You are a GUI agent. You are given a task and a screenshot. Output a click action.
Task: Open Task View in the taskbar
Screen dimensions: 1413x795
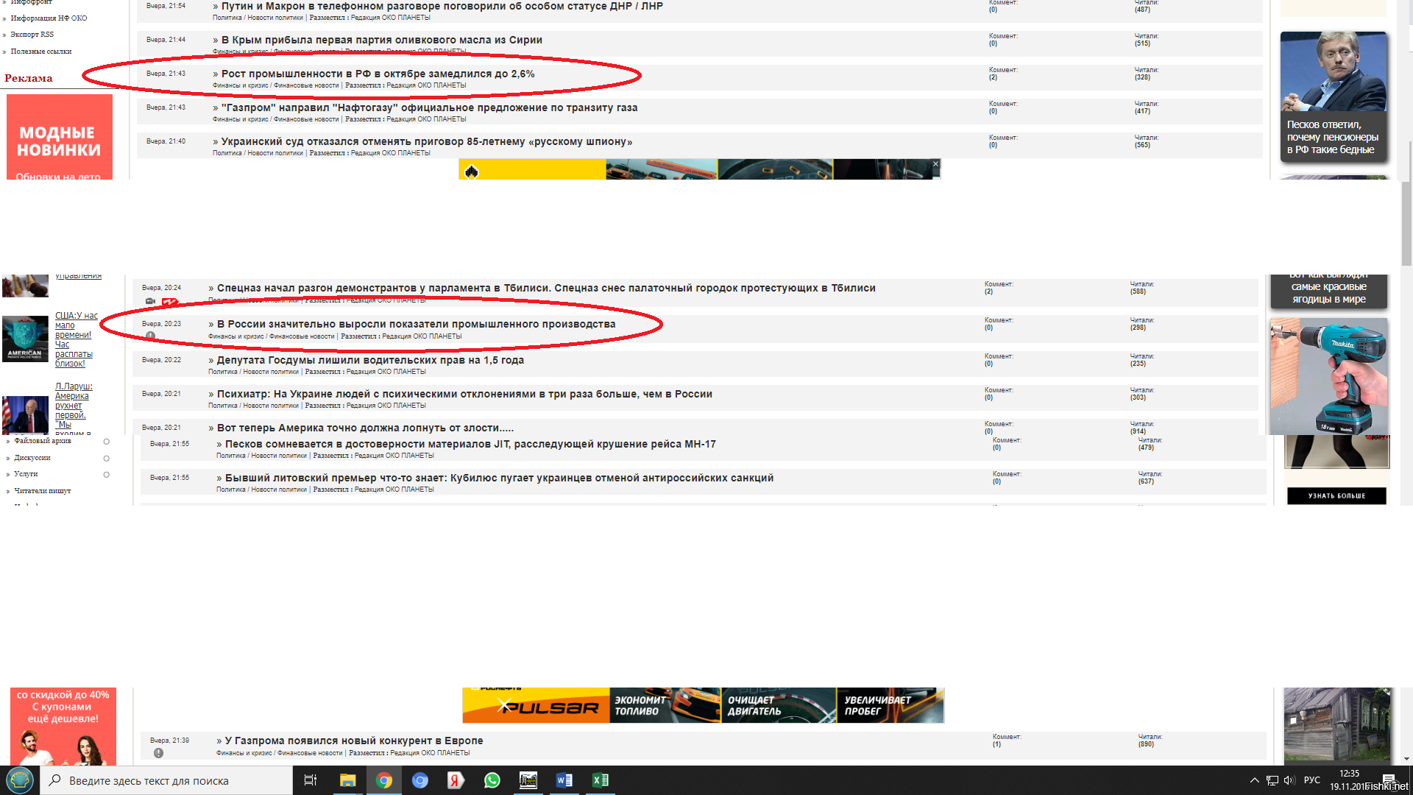311,780
